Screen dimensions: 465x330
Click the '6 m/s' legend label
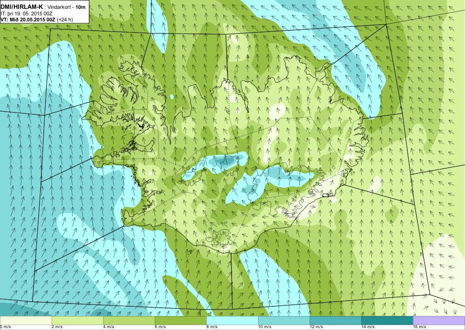click(160, 327)
